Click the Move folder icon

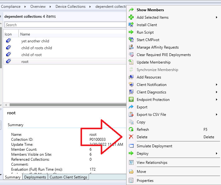tap(131, 172)
